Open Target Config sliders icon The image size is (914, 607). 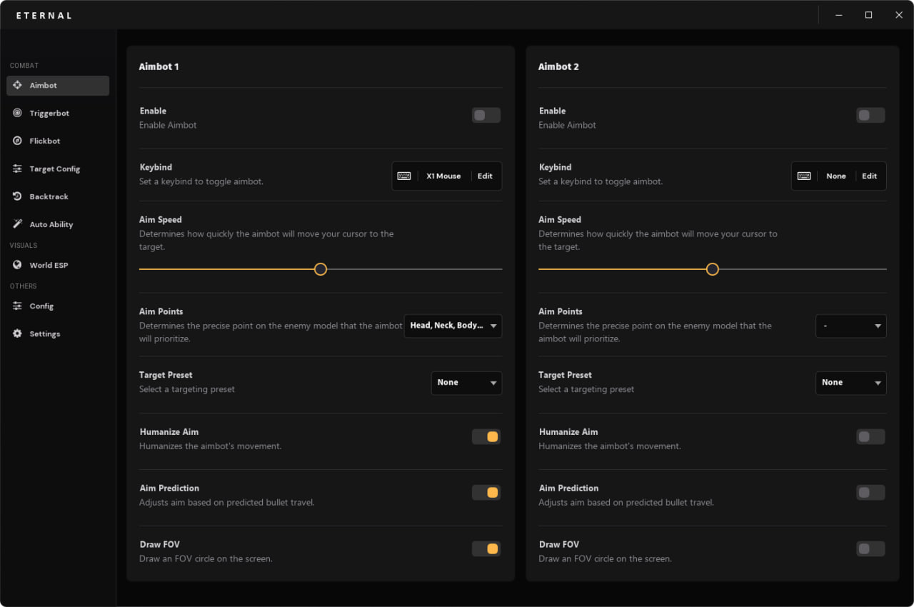[x=17, y=169]
